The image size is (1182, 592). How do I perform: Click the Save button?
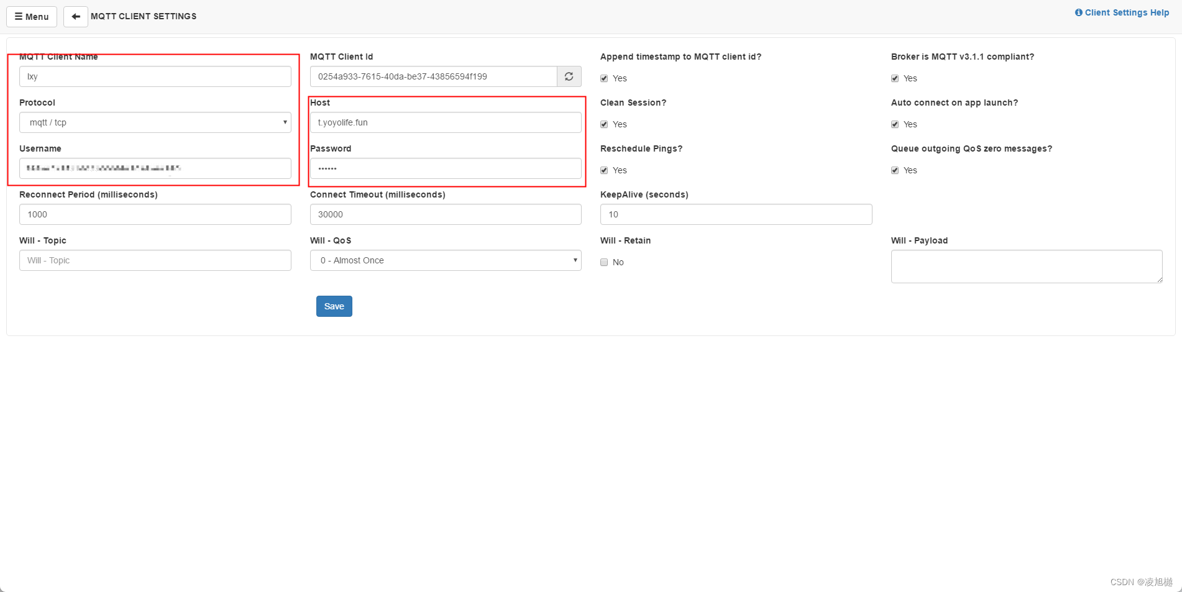(x=334, y=306)
